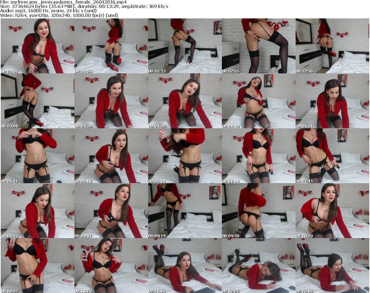Select the frame stamped 00:06:13

pyautogui.click(x=111, y=156)
